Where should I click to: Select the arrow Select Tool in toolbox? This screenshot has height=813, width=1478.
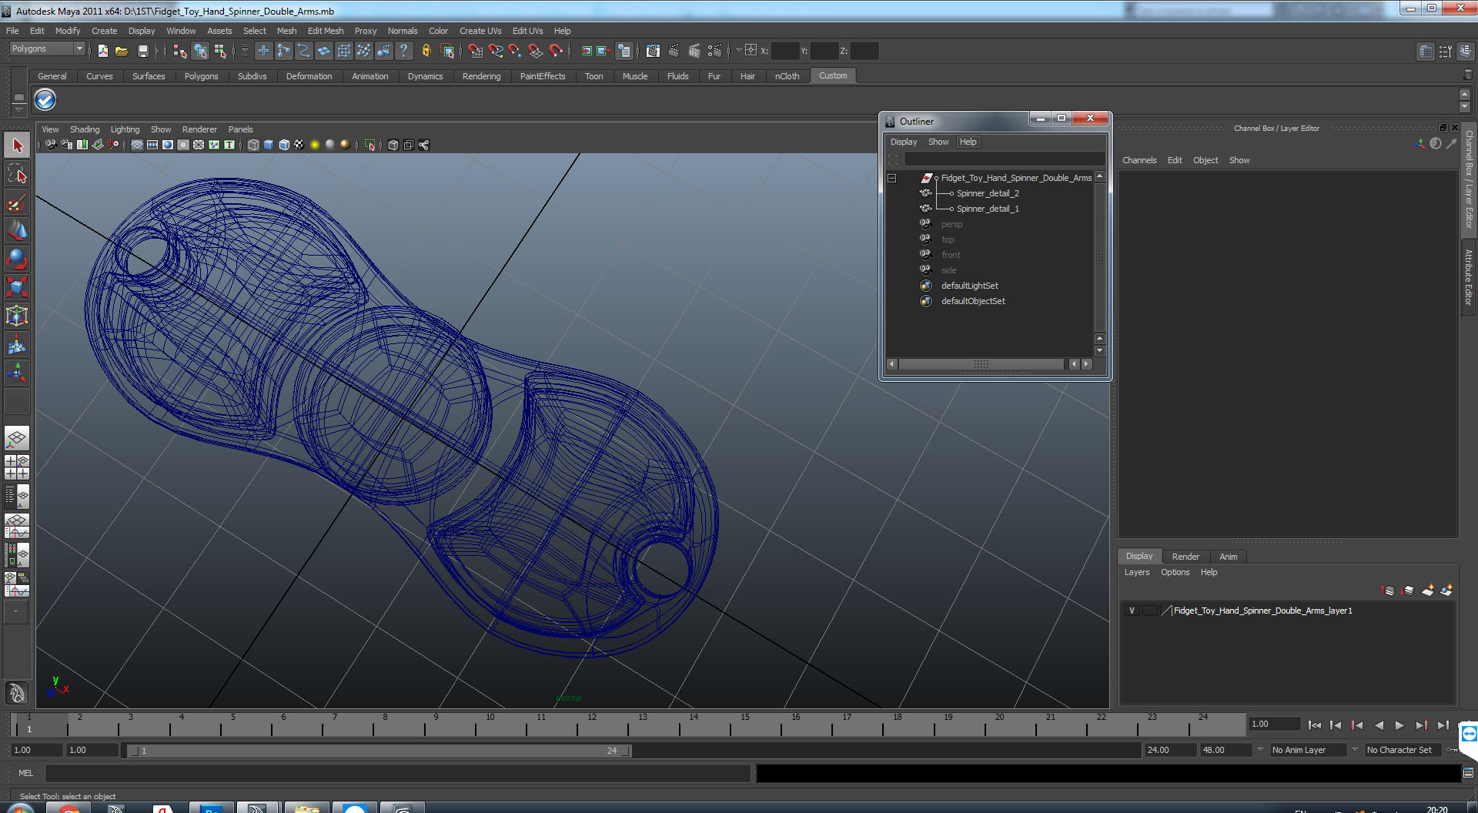(17, 146)
